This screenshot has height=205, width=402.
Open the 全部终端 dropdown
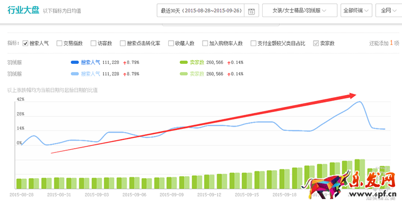coord(356,11)
